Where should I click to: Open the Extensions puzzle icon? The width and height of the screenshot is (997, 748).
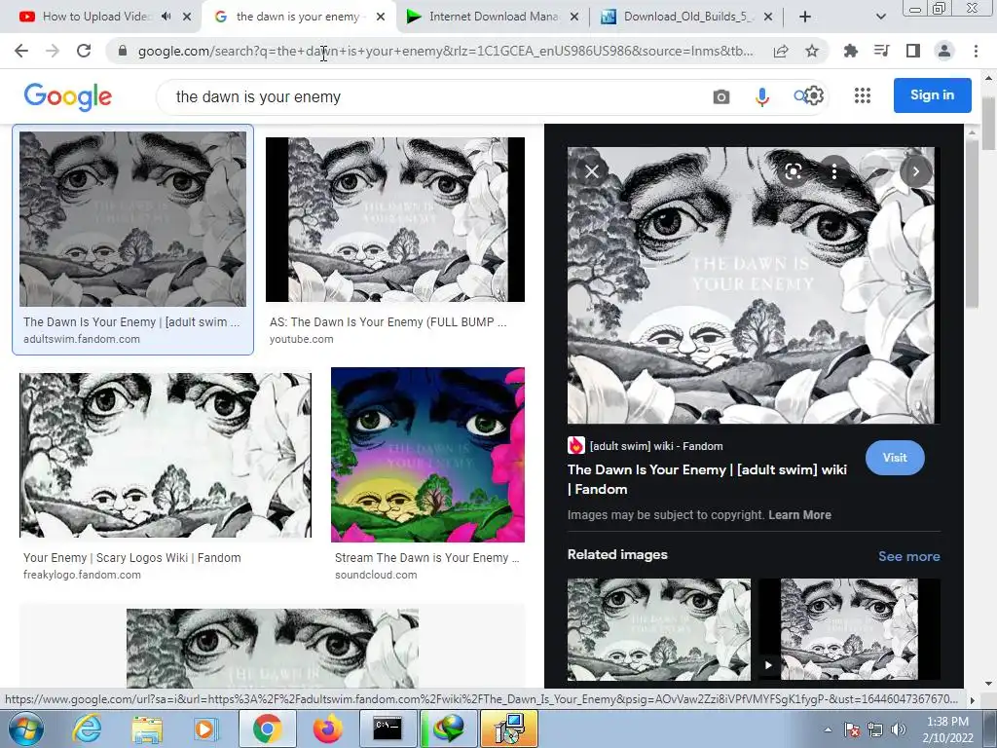point(850,51)
